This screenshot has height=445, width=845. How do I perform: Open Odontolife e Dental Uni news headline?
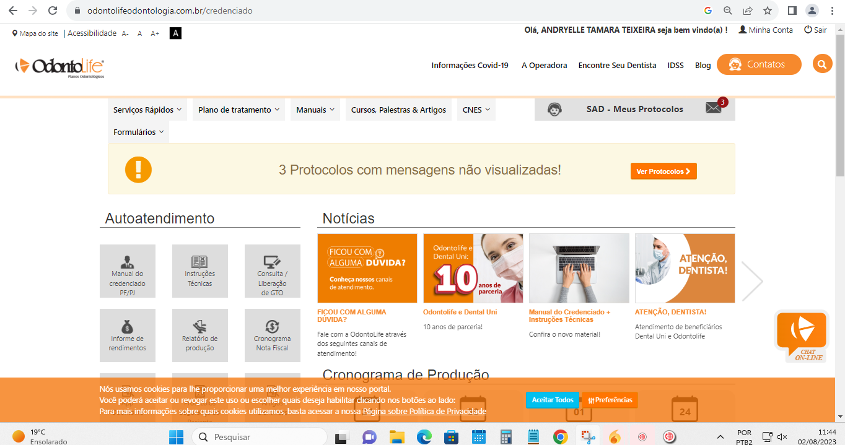click(x=460, y=312)
